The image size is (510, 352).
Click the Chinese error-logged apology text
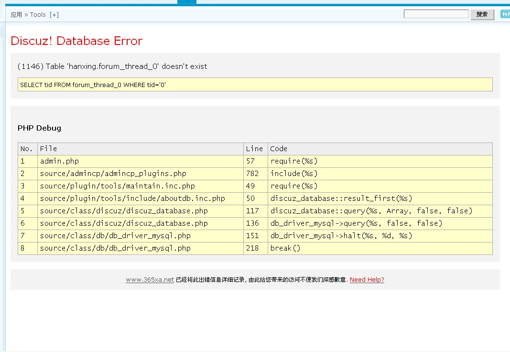click(x=262, y=279)
